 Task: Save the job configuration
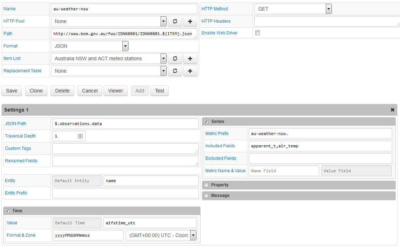[12, 91]
